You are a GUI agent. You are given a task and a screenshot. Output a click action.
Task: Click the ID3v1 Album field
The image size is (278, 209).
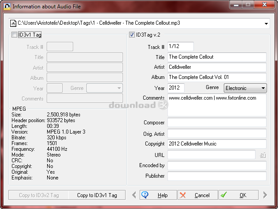(x=85, y=78)
